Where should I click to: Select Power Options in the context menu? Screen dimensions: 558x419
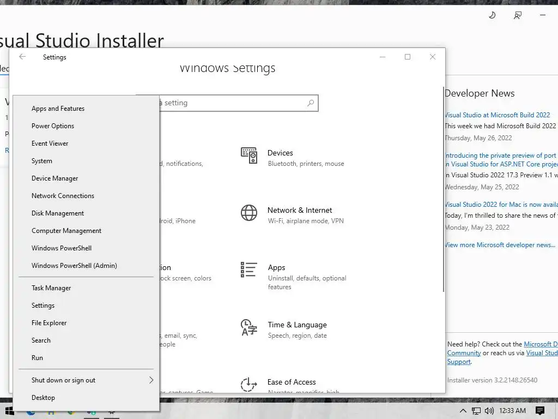(x=86, y=126)
